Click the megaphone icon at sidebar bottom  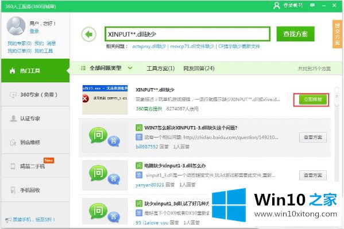coord(8,220)
